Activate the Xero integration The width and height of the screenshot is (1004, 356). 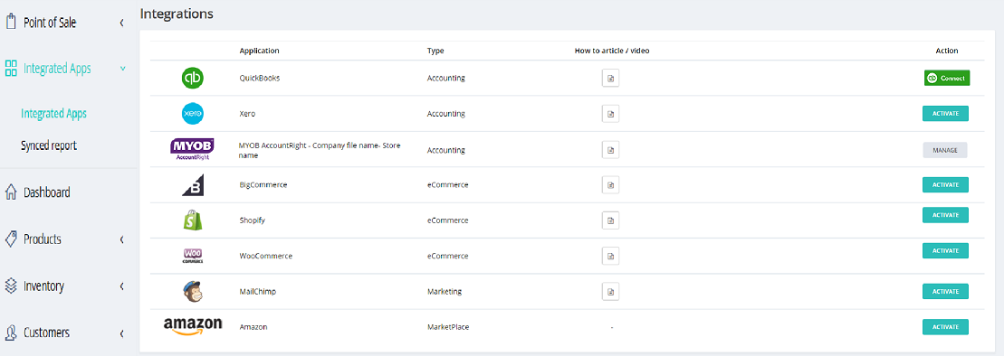click(945, 113)
